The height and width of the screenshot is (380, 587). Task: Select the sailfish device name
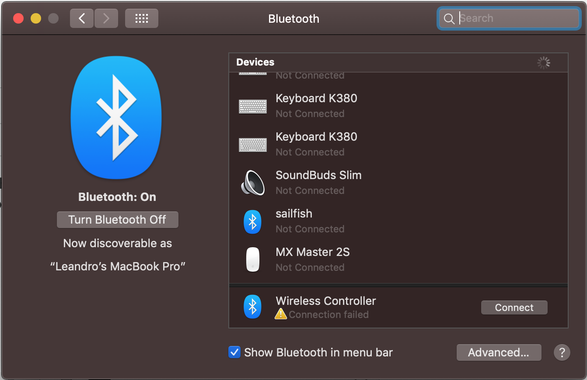click(x=294, y=214)
